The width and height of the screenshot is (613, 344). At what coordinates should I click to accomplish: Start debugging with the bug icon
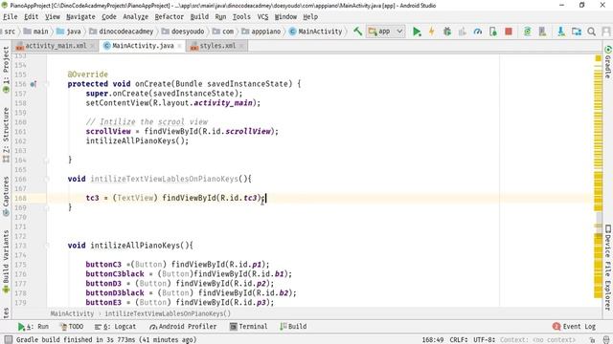(x=447, y=32)
